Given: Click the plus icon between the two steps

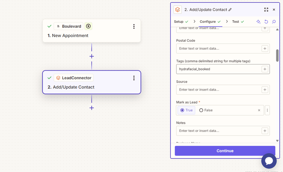Looking at the screenshot, I should (x=92, y=56).
